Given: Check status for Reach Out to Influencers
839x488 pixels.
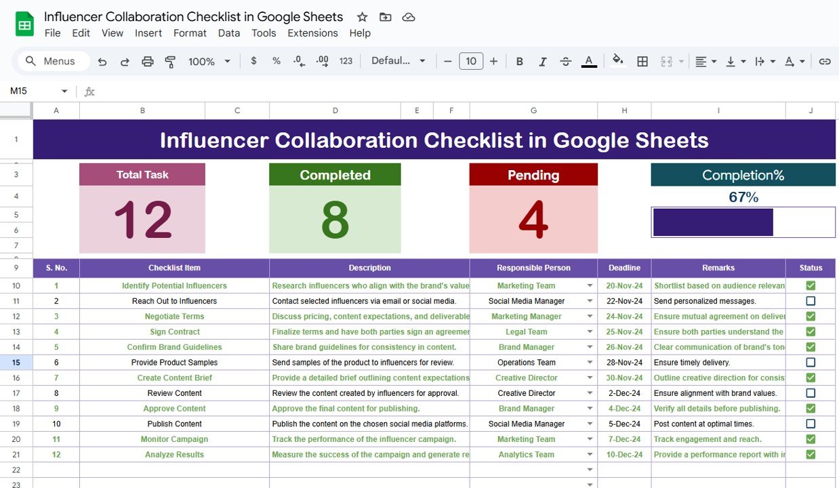Looking at the screenshot, I should click(x=811, y=301).
